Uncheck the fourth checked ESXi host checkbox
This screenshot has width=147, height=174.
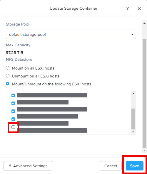pyautogui.click(x=13, y=119)
